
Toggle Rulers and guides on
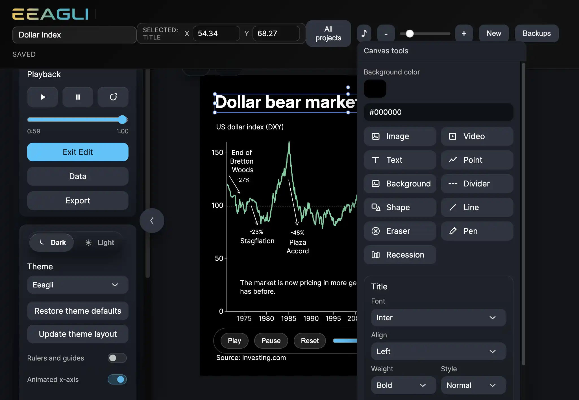coord(117,358)
